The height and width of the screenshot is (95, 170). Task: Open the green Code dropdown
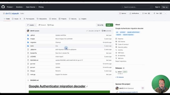tap(109, 25)
